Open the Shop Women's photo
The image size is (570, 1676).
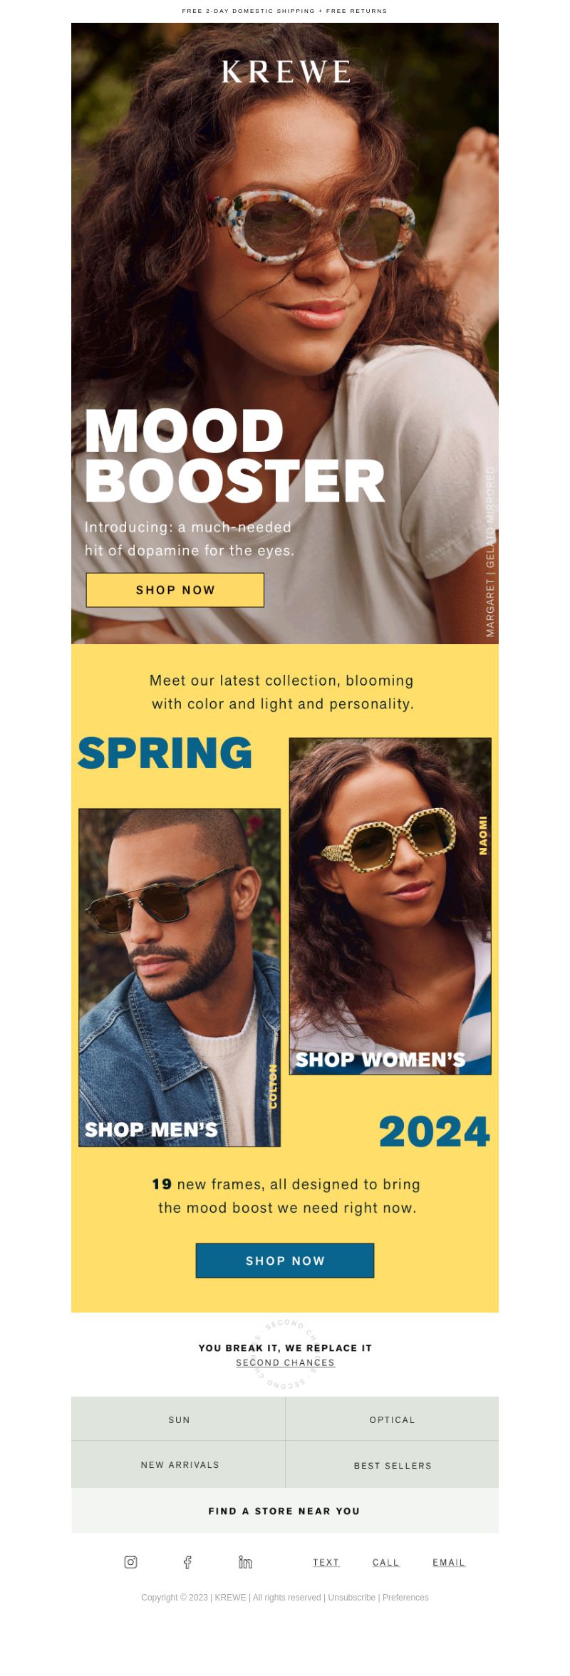tap(390, 906)
